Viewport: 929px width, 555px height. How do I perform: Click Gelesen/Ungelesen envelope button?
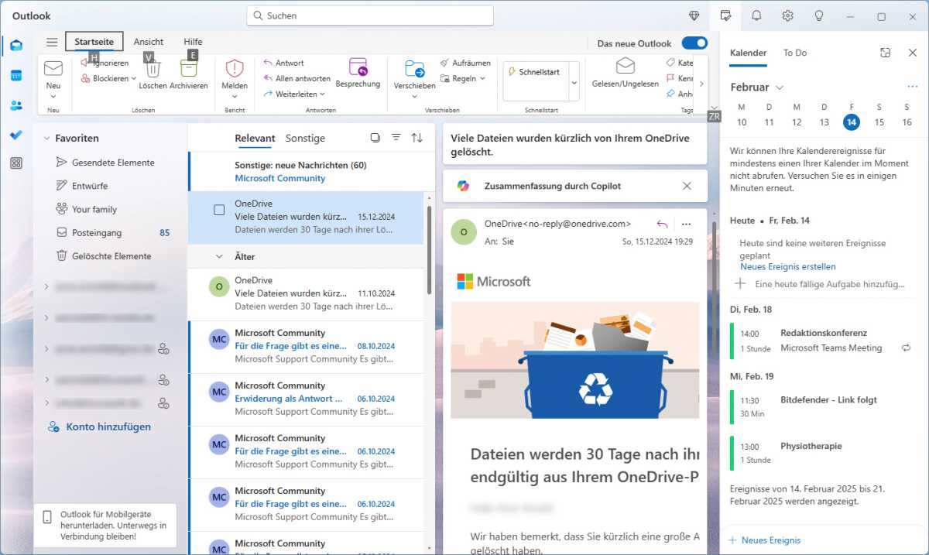click(625, 73)
